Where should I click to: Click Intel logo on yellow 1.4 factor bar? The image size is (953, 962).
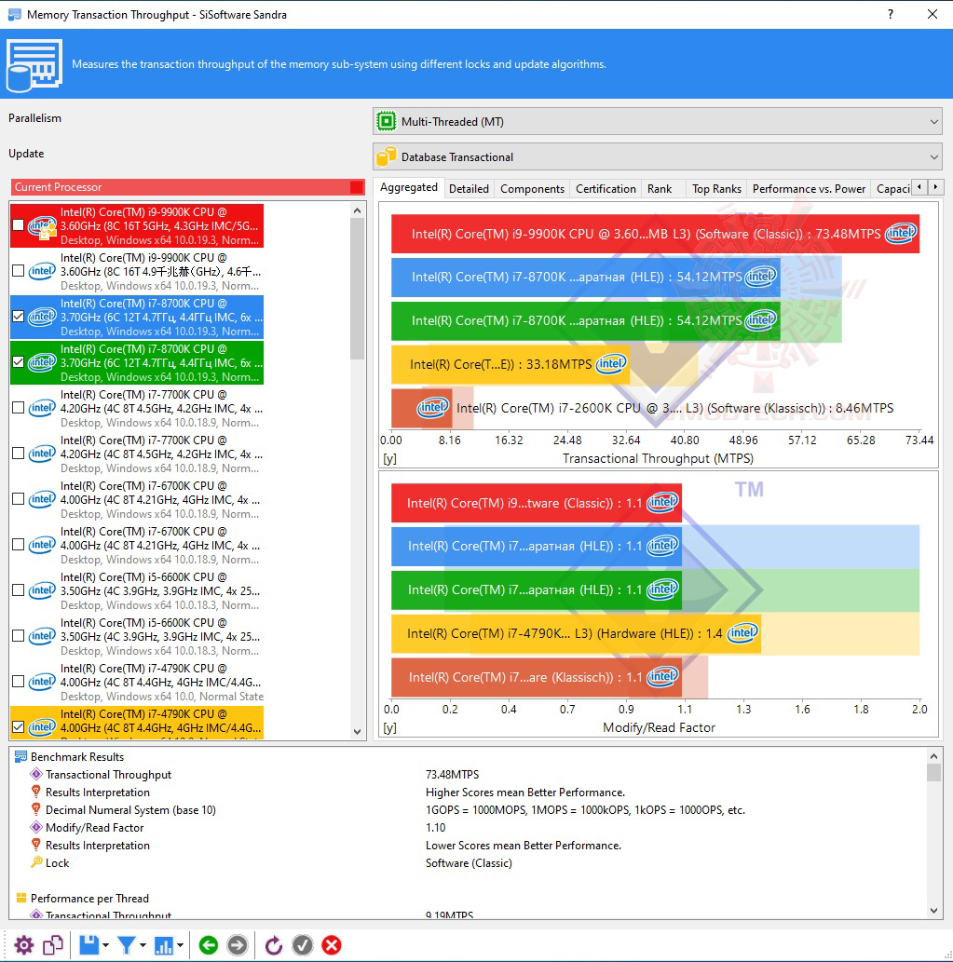click(x=742, y=633)
